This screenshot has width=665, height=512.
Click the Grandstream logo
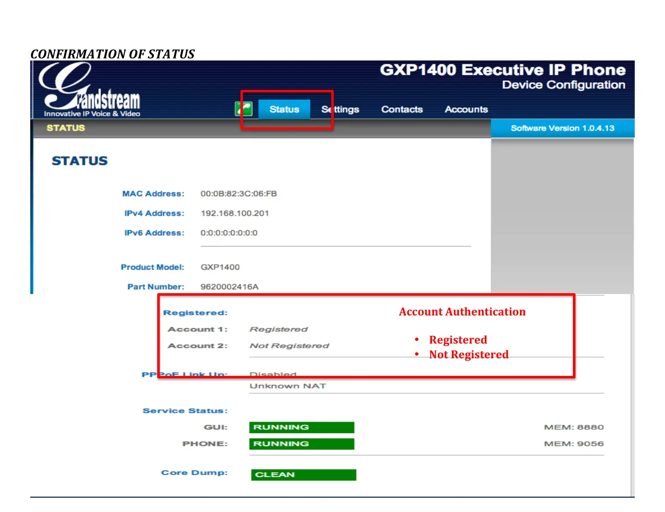tap(90, 89)
